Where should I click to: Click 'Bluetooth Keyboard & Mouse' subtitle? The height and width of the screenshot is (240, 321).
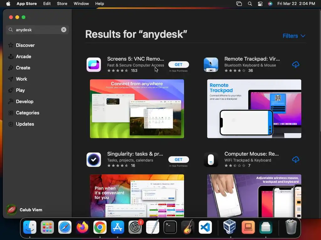[250, 65]
